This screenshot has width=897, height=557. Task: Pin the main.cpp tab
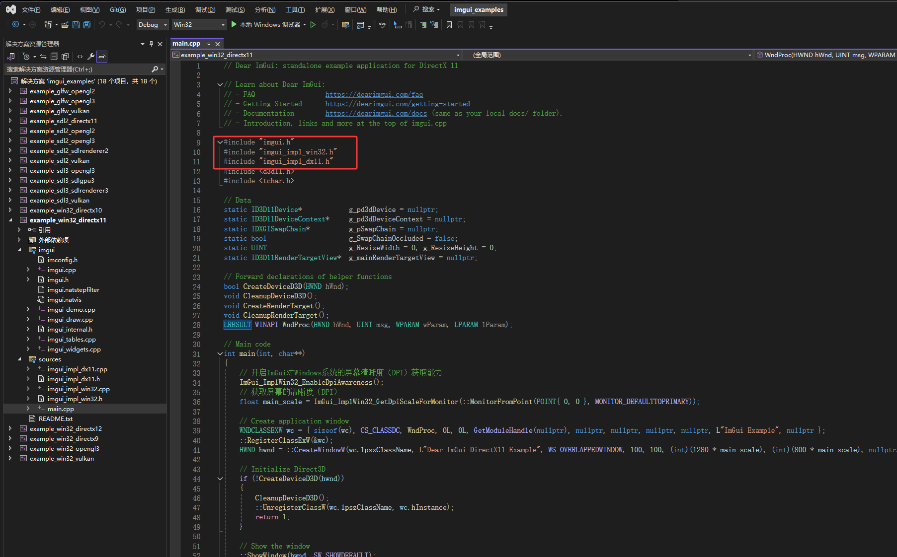208,44
